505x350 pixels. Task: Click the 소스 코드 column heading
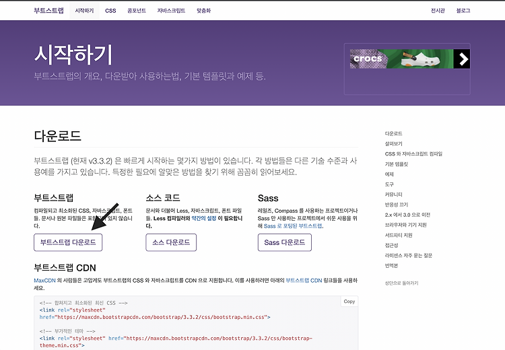(x=163, y=198)
